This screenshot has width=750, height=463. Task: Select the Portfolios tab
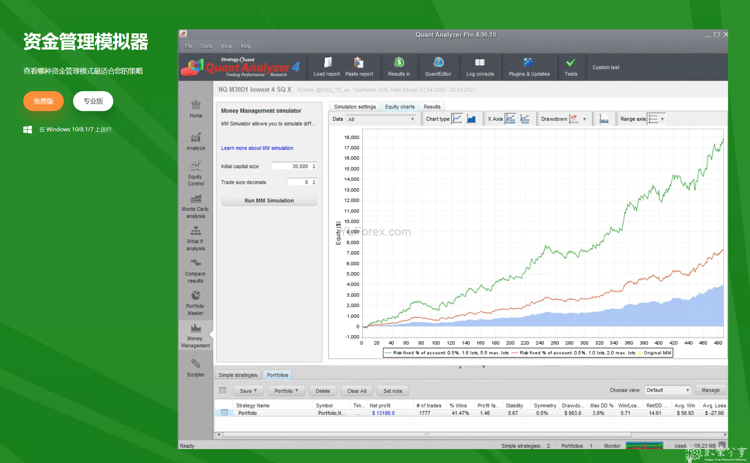[277, 375]
